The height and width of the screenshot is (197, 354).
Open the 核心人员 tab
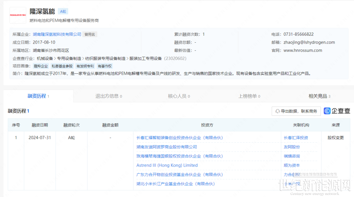179,96
